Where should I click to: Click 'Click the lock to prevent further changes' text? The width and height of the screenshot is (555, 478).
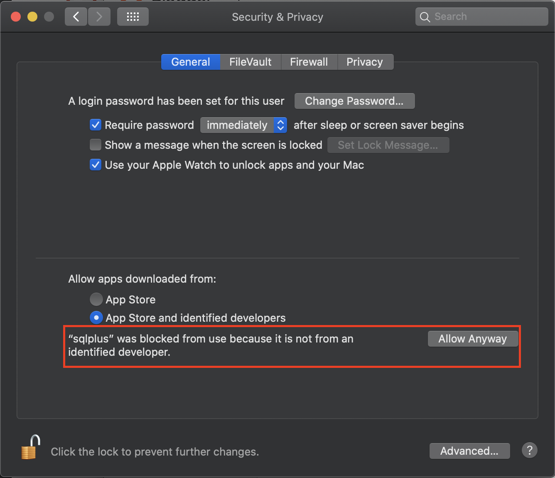155,452
